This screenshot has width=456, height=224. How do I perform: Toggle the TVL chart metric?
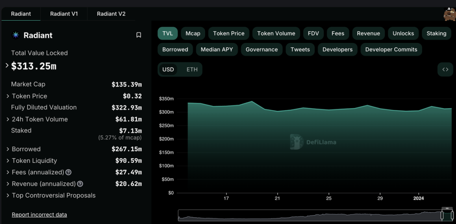[168, 33]
